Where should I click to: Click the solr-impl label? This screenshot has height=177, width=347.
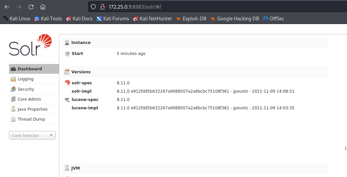[81, 91]
